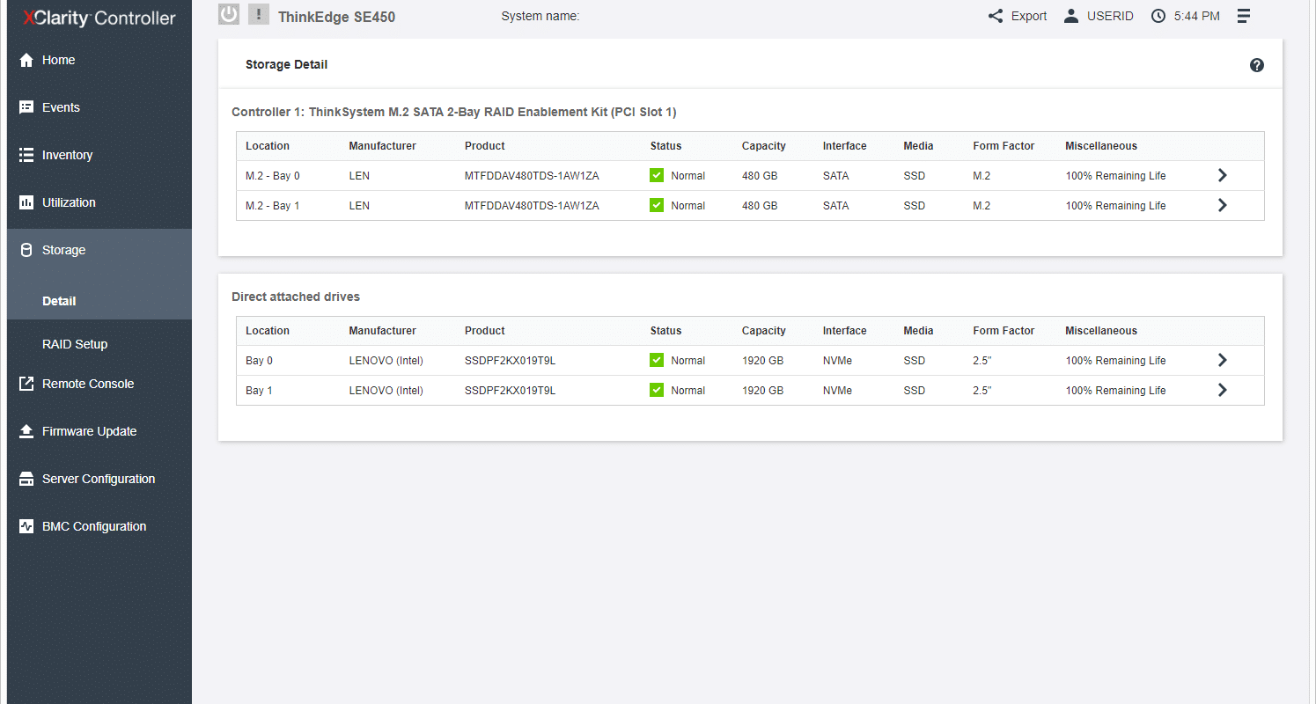Click the Firmware Update upload icon
This screenshot has height=704, width=1316.
pos(26,431)
